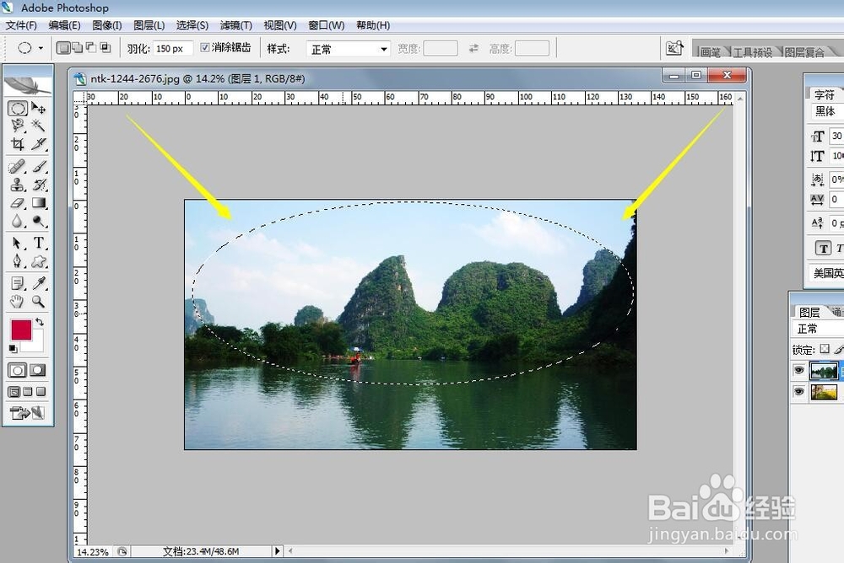Select the Elliptical Marquee tool in toolbox

pos(17,108)
